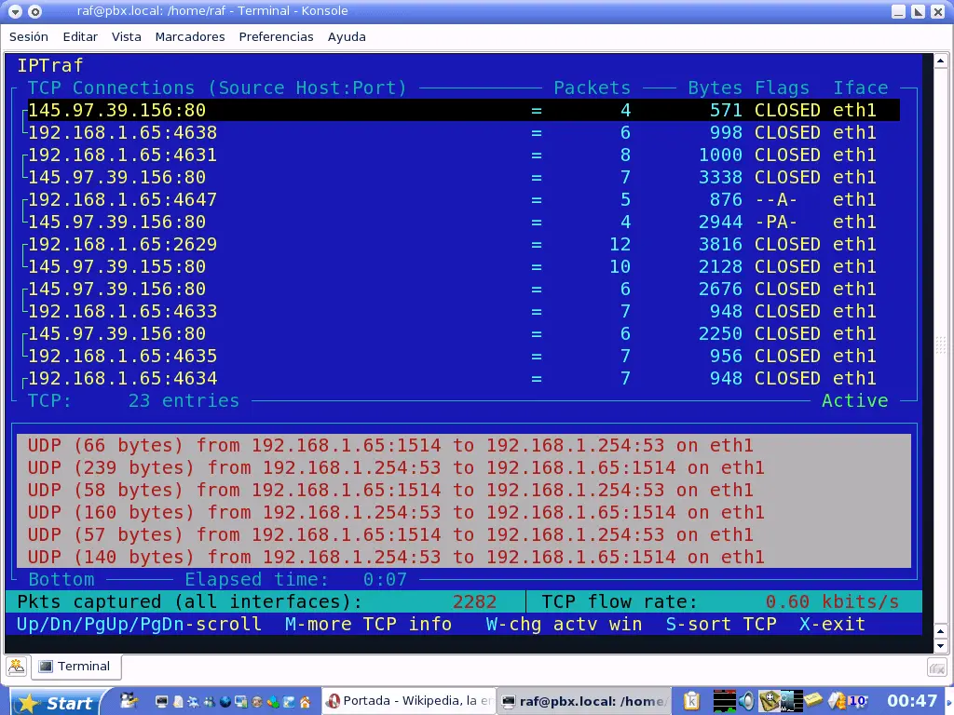The height and width of the screenshot is (715, 954).
Task: Click the UDP (239 bytes) log line
Action: (396, 467)
